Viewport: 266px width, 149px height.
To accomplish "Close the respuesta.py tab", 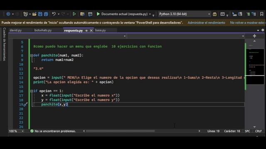I will pyautogui.click(x=91, y=31).
